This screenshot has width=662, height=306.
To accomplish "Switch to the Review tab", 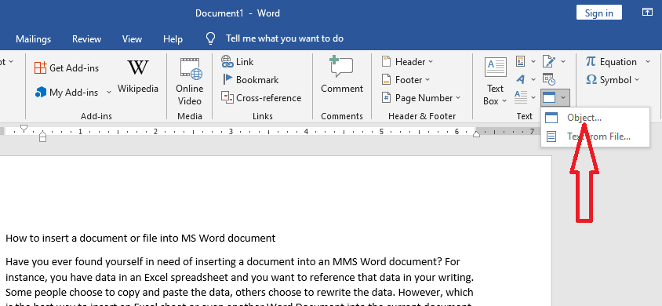I will pyautogui.click(x=86, y=38).
